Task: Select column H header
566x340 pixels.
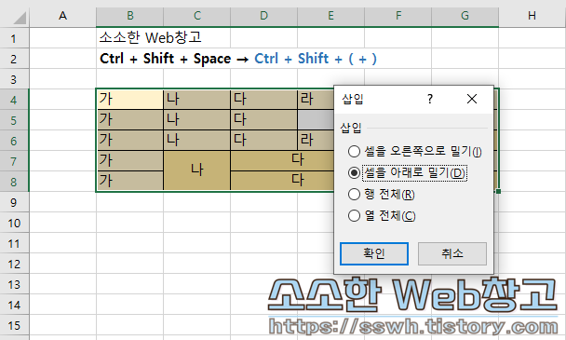Action: (532, 16)
